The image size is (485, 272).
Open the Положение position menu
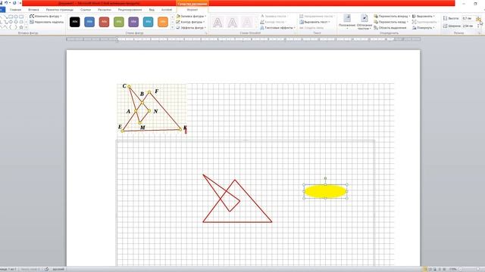pos(347,22)
